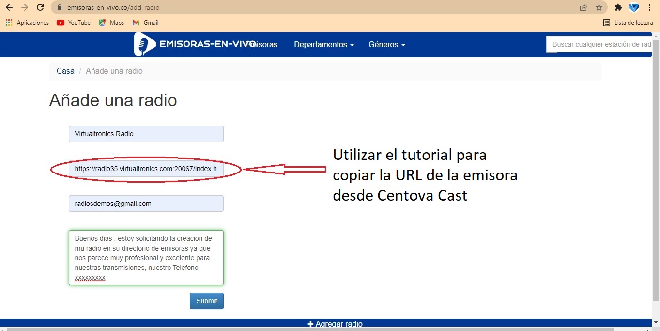
Task: Expand the Géneros dropdown menu
Action: [x=386, y=45]
